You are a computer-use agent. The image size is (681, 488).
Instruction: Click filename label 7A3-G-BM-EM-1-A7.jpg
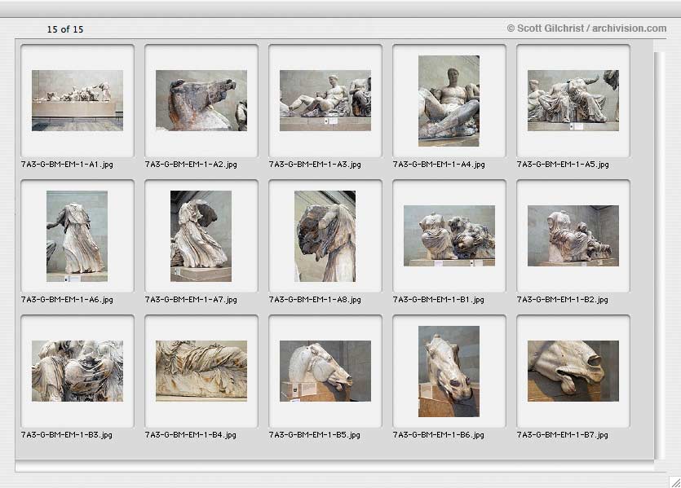[x=191, y=300]
